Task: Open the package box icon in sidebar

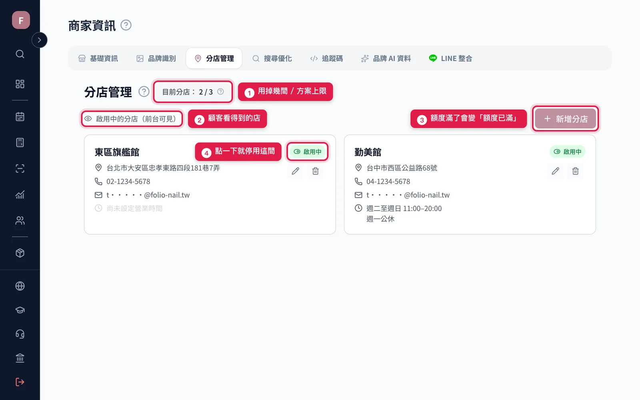Action: pos(20,253)
